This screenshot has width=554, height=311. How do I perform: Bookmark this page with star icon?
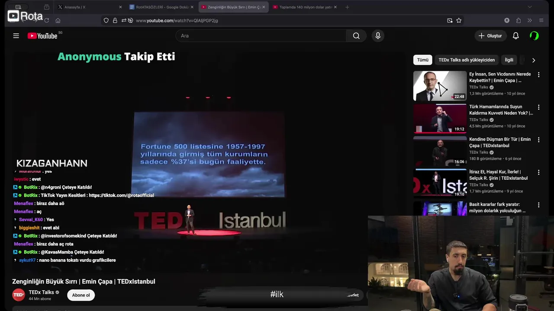pyautogui.click(x=459, y=20)
